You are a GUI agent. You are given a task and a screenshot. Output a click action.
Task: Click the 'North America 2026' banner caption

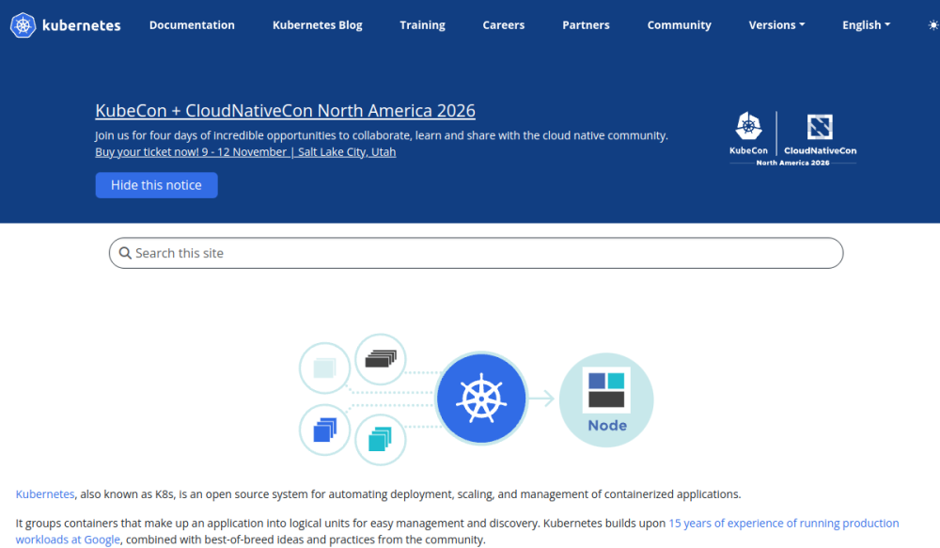pyautogui.click(x=792, y=163)
